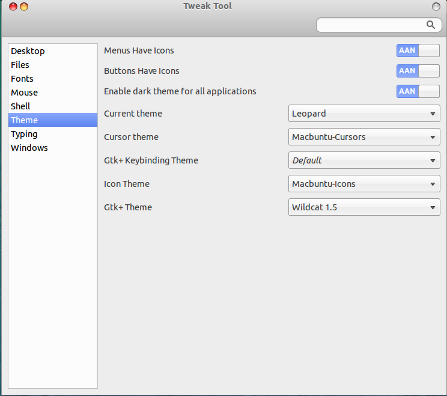Viewport: 447px width, 396px height.
Task: Expand the Cursor theme dropdown
Action: click(x=364, y=137)
